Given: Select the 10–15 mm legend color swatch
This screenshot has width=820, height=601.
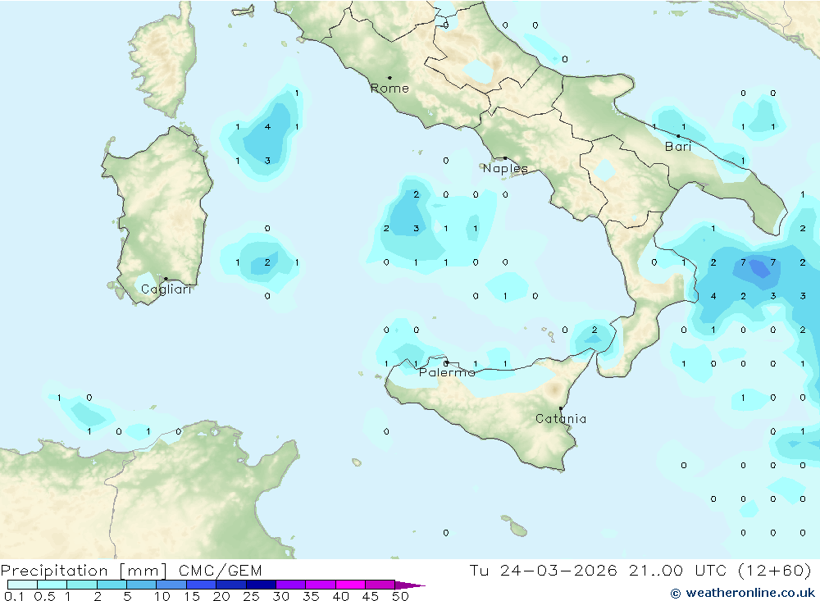Looking at the screenshot, I should pyautogui.click(x=171, y=585).
